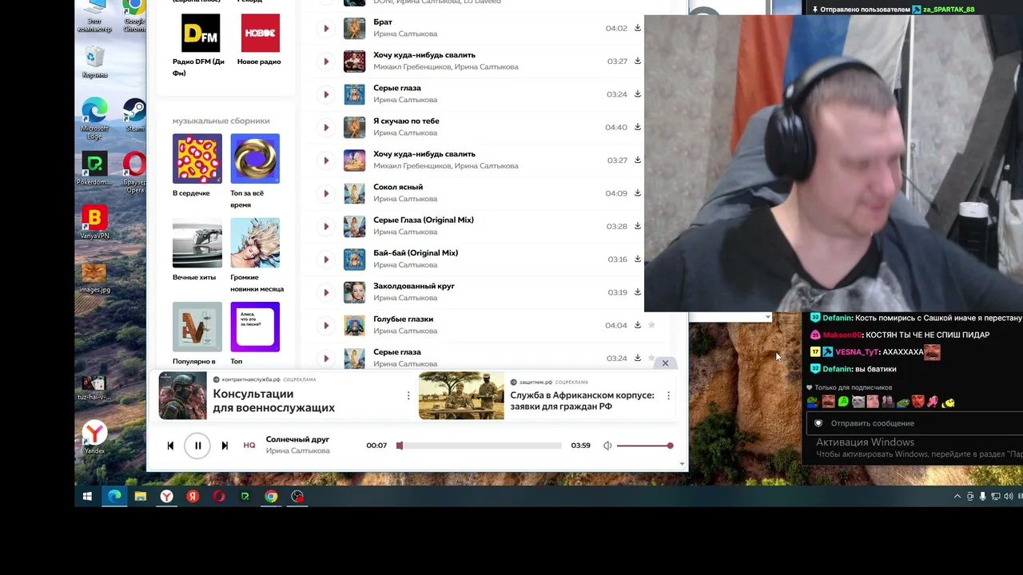
Task: Download "Я скучаю по тебе"
Action: (638, 127)
